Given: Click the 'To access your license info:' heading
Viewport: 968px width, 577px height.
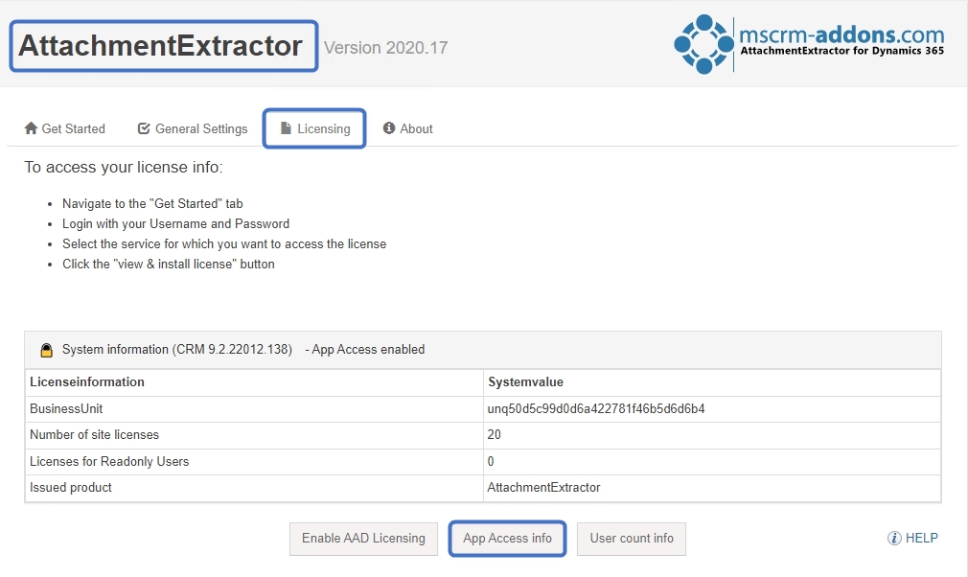Looking at the screenshot, I should (x=124, y=167).
